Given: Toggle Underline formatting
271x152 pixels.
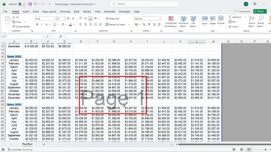Looking at the screenshot, I should [46, 24].
